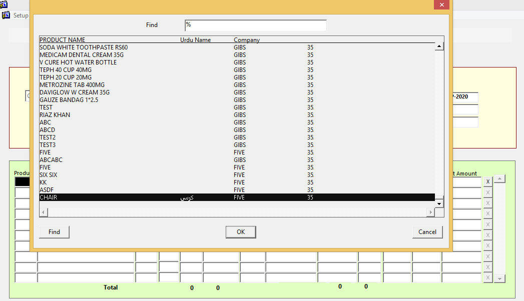
Task: Click product list scroll down arrow
Action: coord(439,203)
